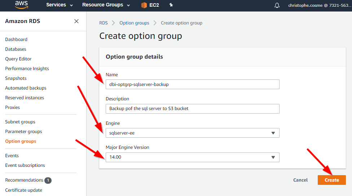Open the Major Engine Version dropdown

pyautogui.click(x=192, y=157)
